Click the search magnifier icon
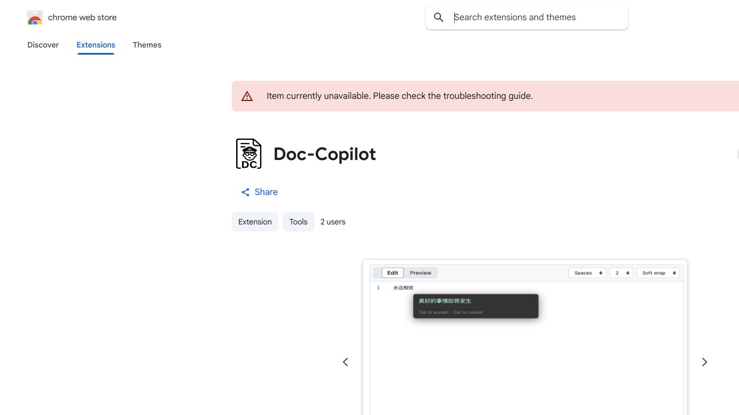Screen dimensions: 739x415 [x=438, y=17]
